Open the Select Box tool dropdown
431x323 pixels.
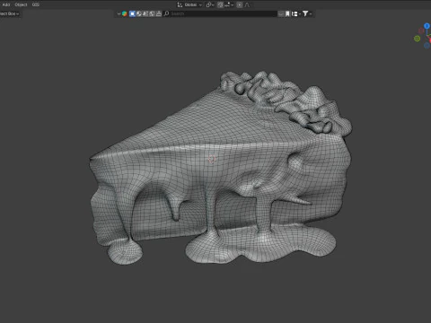click(10, 13)
